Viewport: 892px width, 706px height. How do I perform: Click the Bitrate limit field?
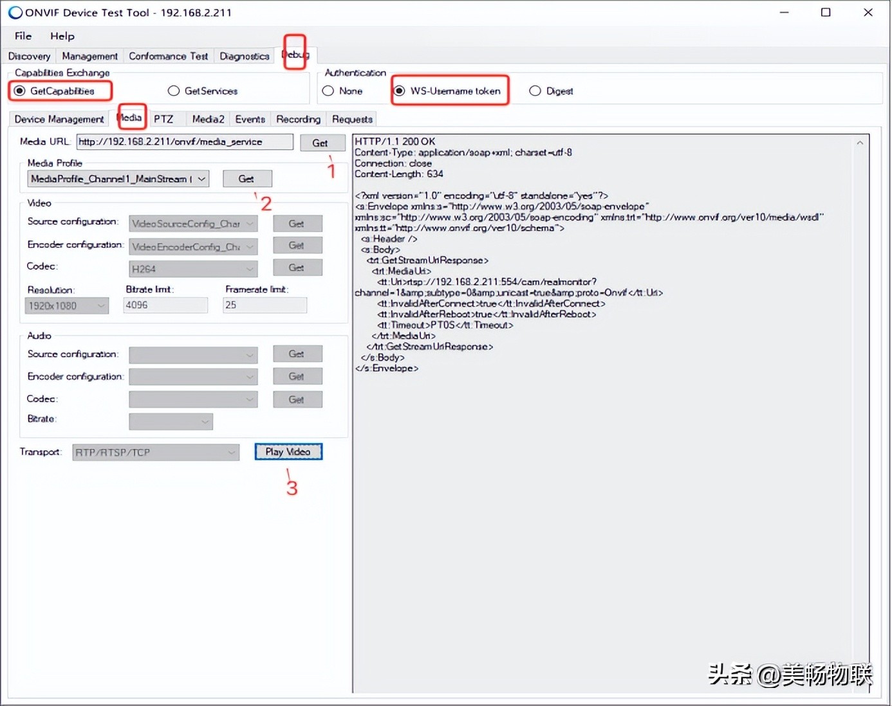(x=165, y=305)
